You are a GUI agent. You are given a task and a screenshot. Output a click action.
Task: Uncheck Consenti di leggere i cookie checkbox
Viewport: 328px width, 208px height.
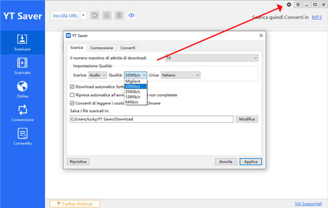[x=72, y=103]
